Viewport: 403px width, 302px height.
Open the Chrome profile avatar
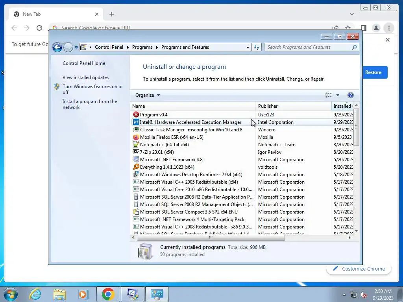point(376,28)
